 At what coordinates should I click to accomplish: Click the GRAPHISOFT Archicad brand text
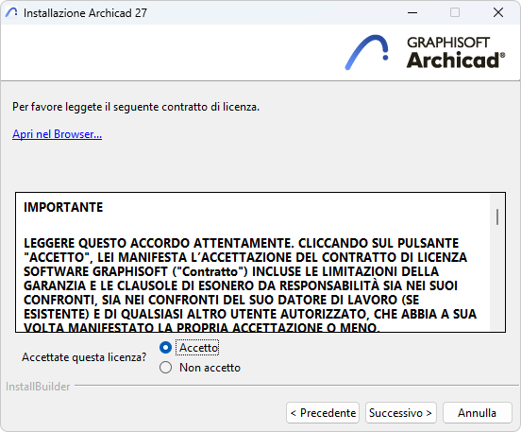click(456, 53)
